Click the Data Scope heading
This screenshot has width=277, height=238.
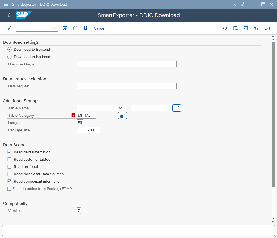tap(14, 145)
